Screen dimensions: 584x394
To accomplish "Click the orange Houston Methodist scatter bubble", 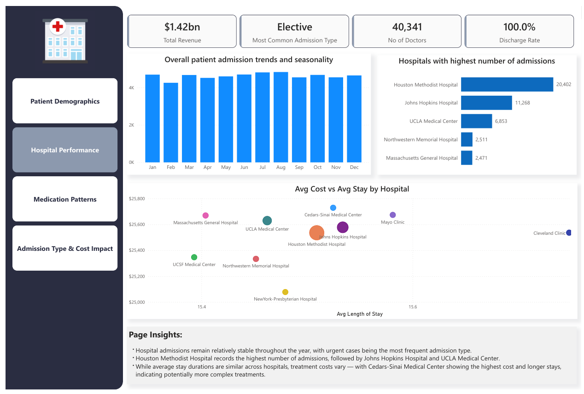I will 316,233.
